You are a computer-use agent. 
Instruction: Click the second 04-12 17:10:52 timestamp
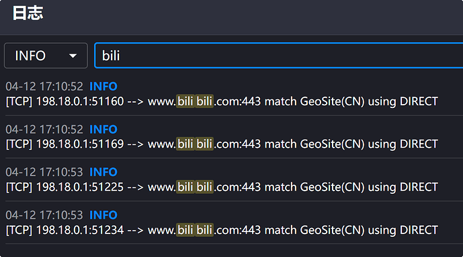pos(44,130)
